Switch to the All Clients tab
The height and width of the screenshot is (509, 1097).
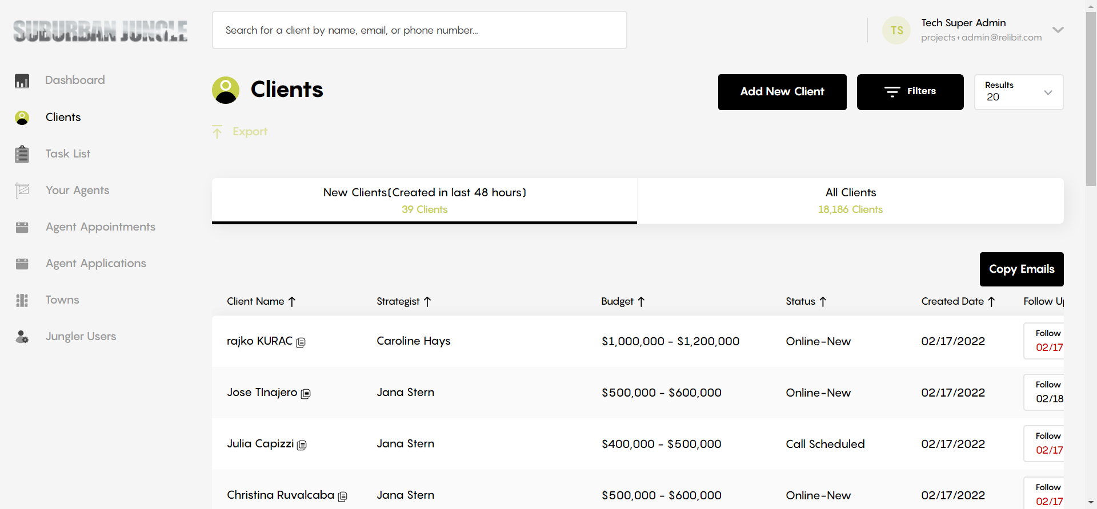[x=851, y=201]
